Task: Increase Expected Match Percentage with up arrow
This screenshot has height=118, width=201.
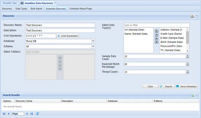Action: coord(188,63)
